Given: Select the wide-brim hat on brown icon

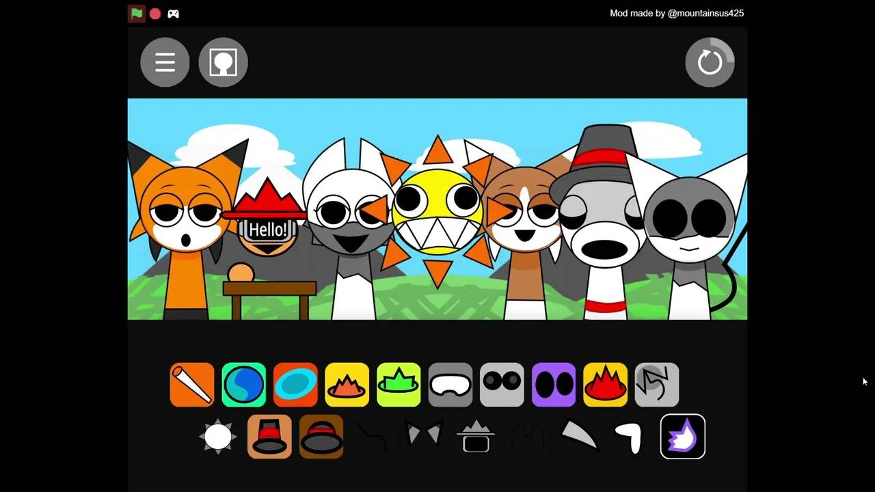Looking at the screenshot, I should pos(321,437).
